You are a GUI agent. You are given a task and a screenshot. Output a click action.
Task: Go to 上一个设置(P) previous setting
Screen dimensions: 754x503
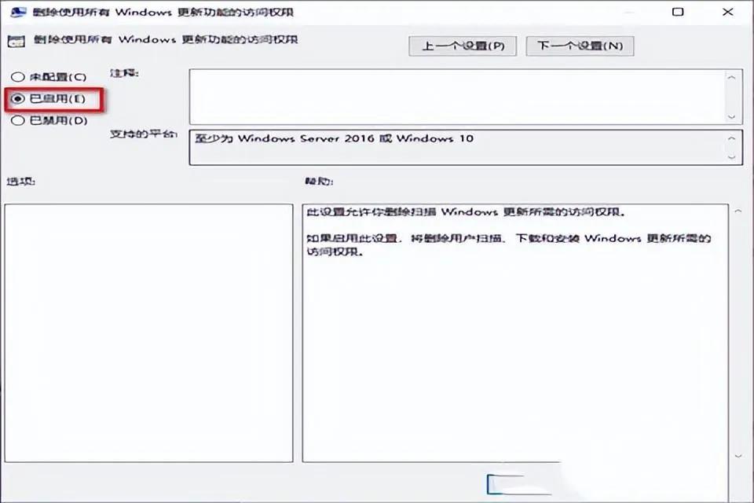click(x=463, y=46)
